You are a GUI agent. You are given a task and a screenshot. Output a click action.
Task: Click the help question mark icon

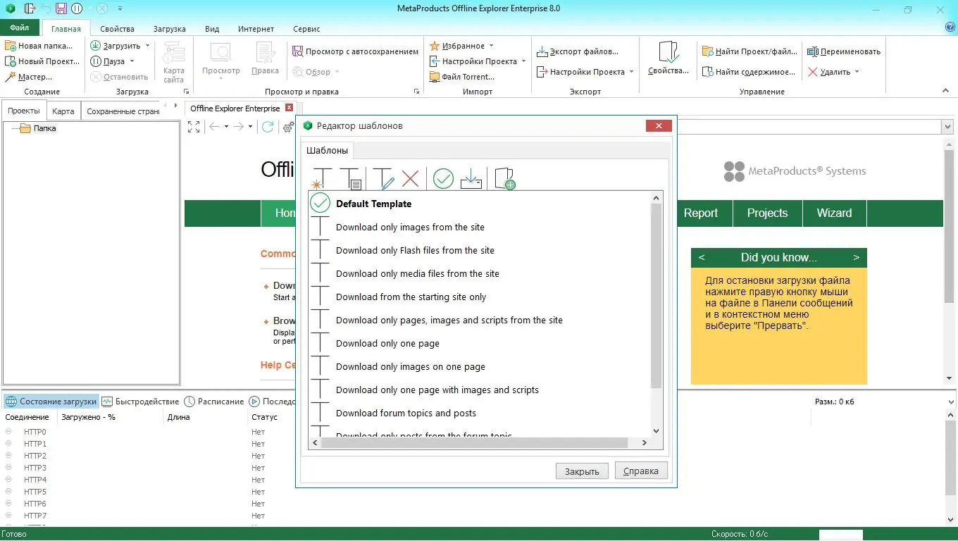pos(950,27)
